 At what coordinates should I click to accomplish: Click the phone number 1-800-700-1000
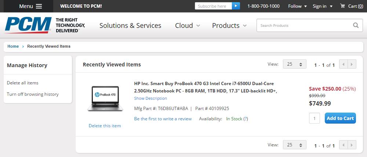point(264,6)
